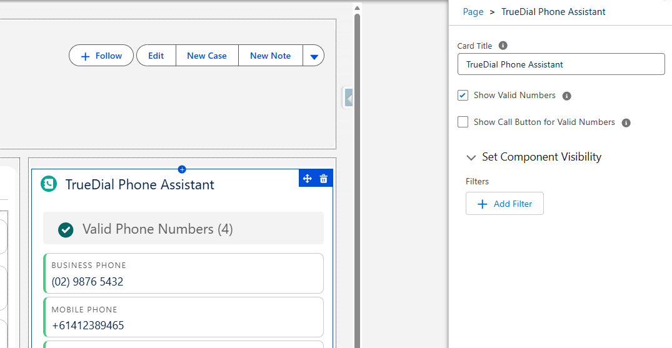This screenshot has width=672, height=348.
Task: Click the canvas vertical scrollbar
Action: point(357,180)
